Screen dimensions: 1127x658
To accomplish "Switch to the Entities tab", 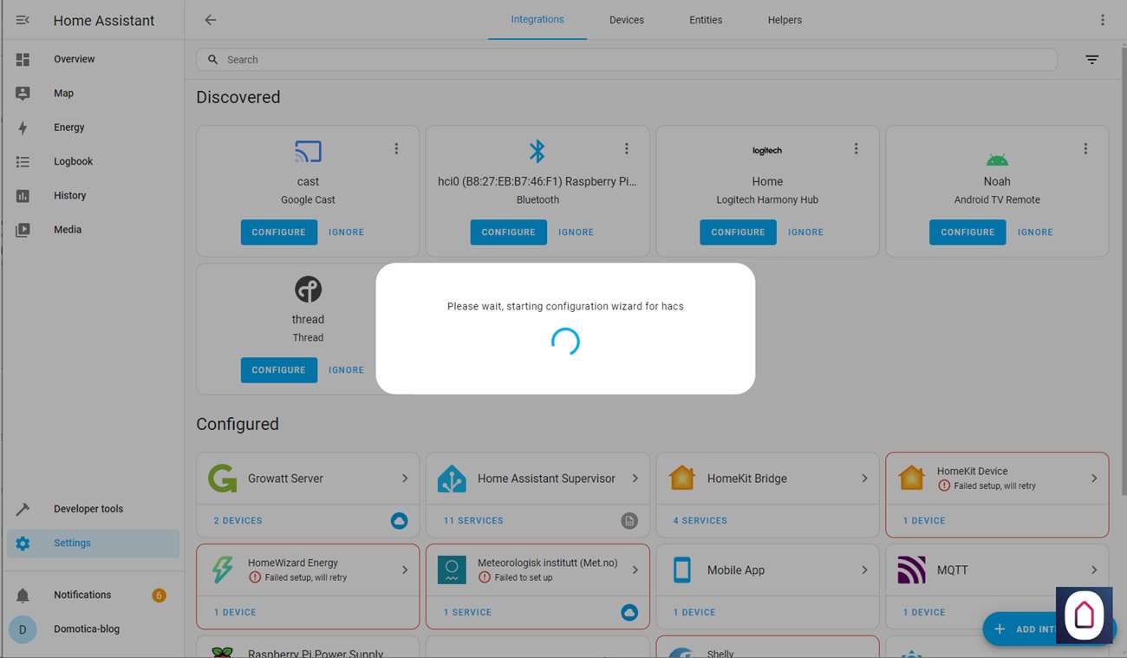I will 706,20.
